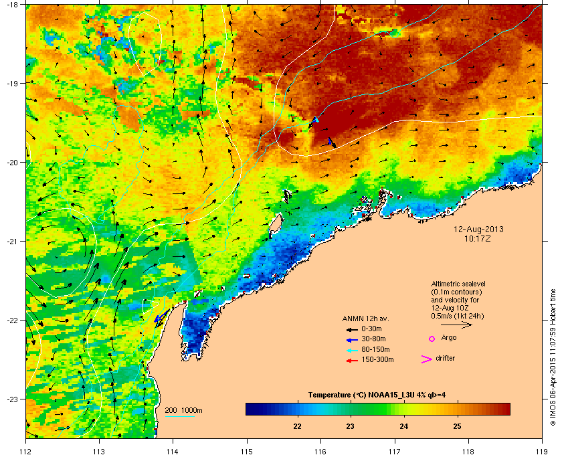Click the Temperature NOAA15_L3U colorbar title
Image resolution: width=562 pixels, height=455 pixels.
coord(377,395)
